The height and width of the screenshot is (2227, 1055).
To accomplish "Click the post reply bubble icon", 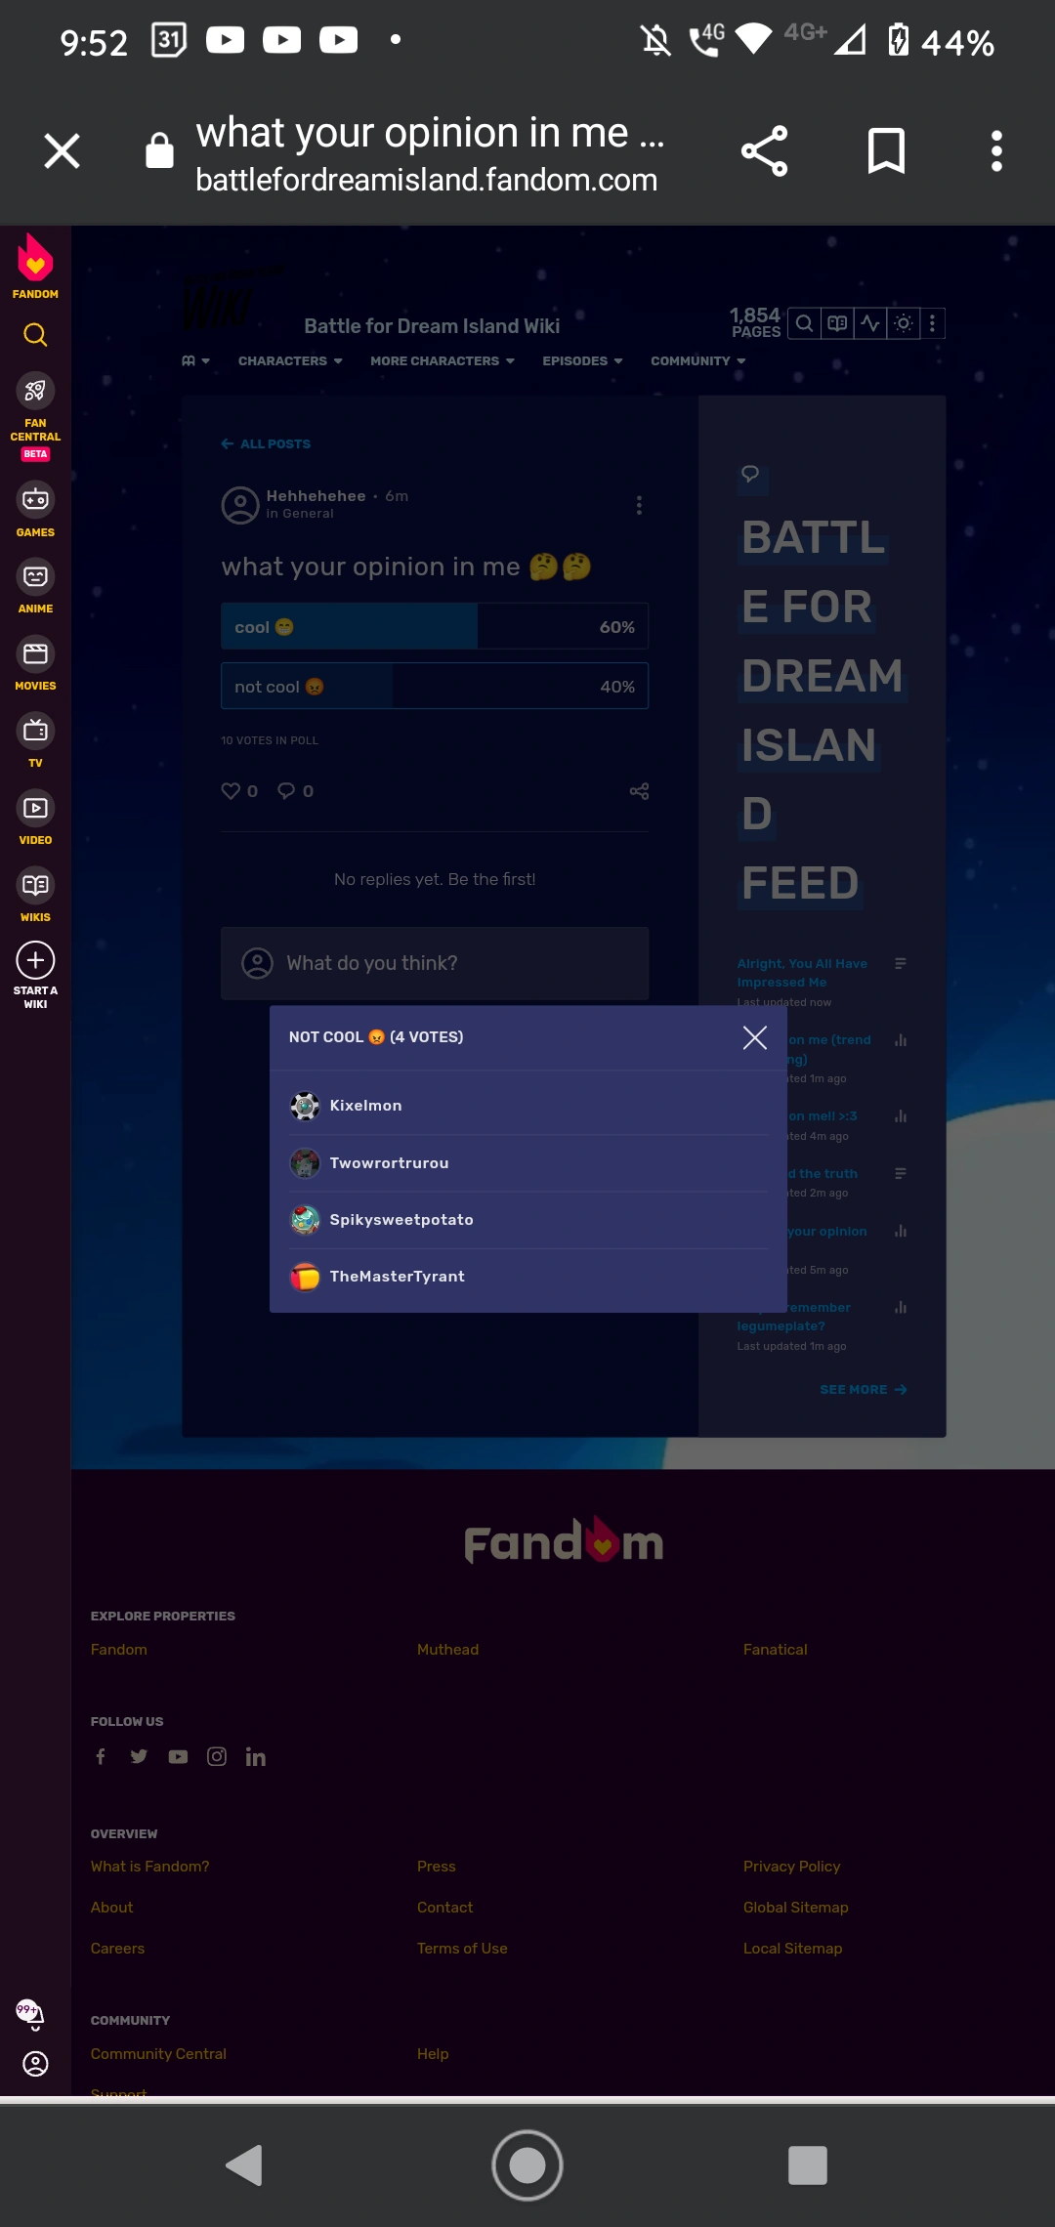I will click(x=286, y=791).
